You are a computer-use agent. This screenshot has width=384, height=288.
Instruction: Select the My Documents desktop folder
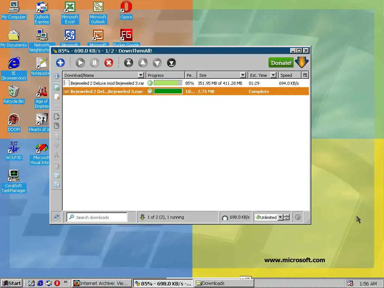click(13, 39)
